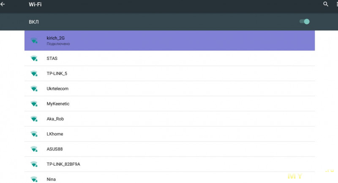Pick the ASUS88 network
Image resolution: width=338 pixels, height=183 pixels.
click(169, 149)
